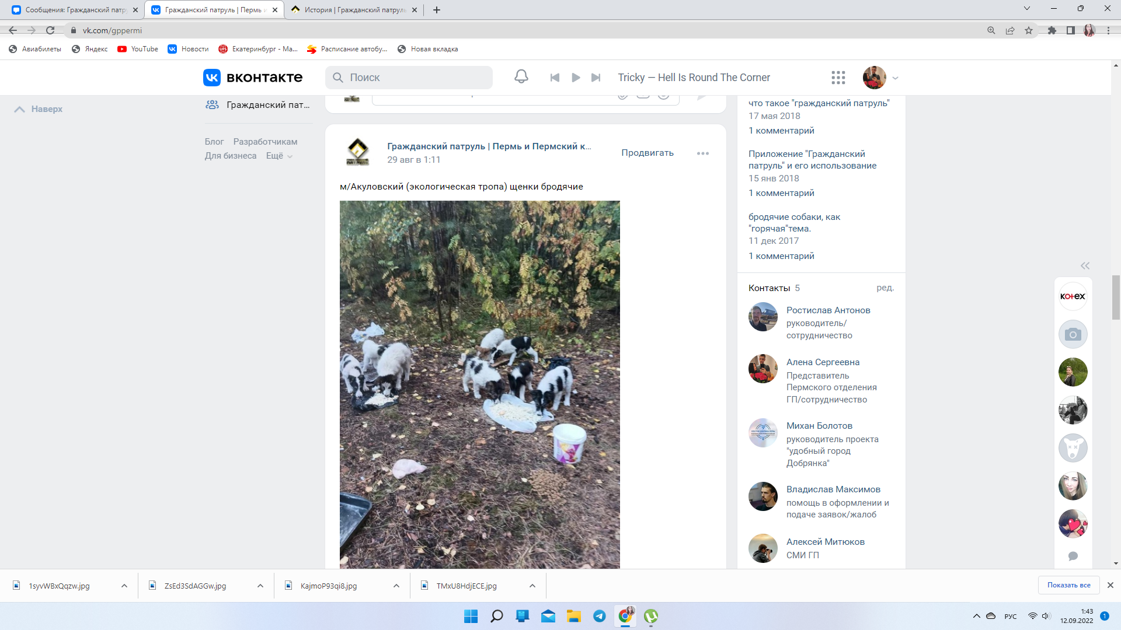Image resolution: width=1121 pixels, height=630 pixels.
Task: Click Ростислав Антонов's avatar
Action: pos(763,317)
